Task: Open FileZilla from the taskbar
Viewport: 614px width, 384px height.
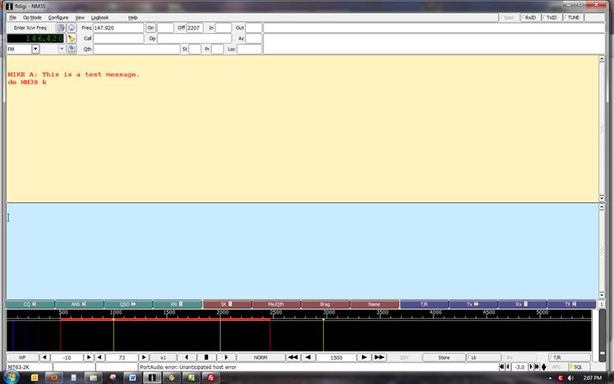Action: point(210,377)
